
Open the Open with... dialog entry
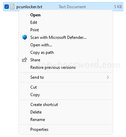66,45
